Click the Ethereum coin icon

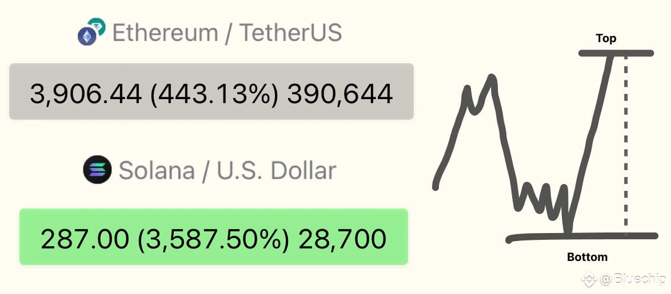[x=87, y=36]
